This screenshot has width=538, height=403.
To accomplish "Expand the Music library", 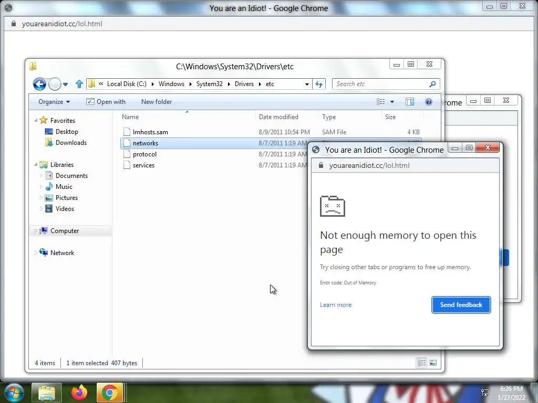I will pos(41,186).
